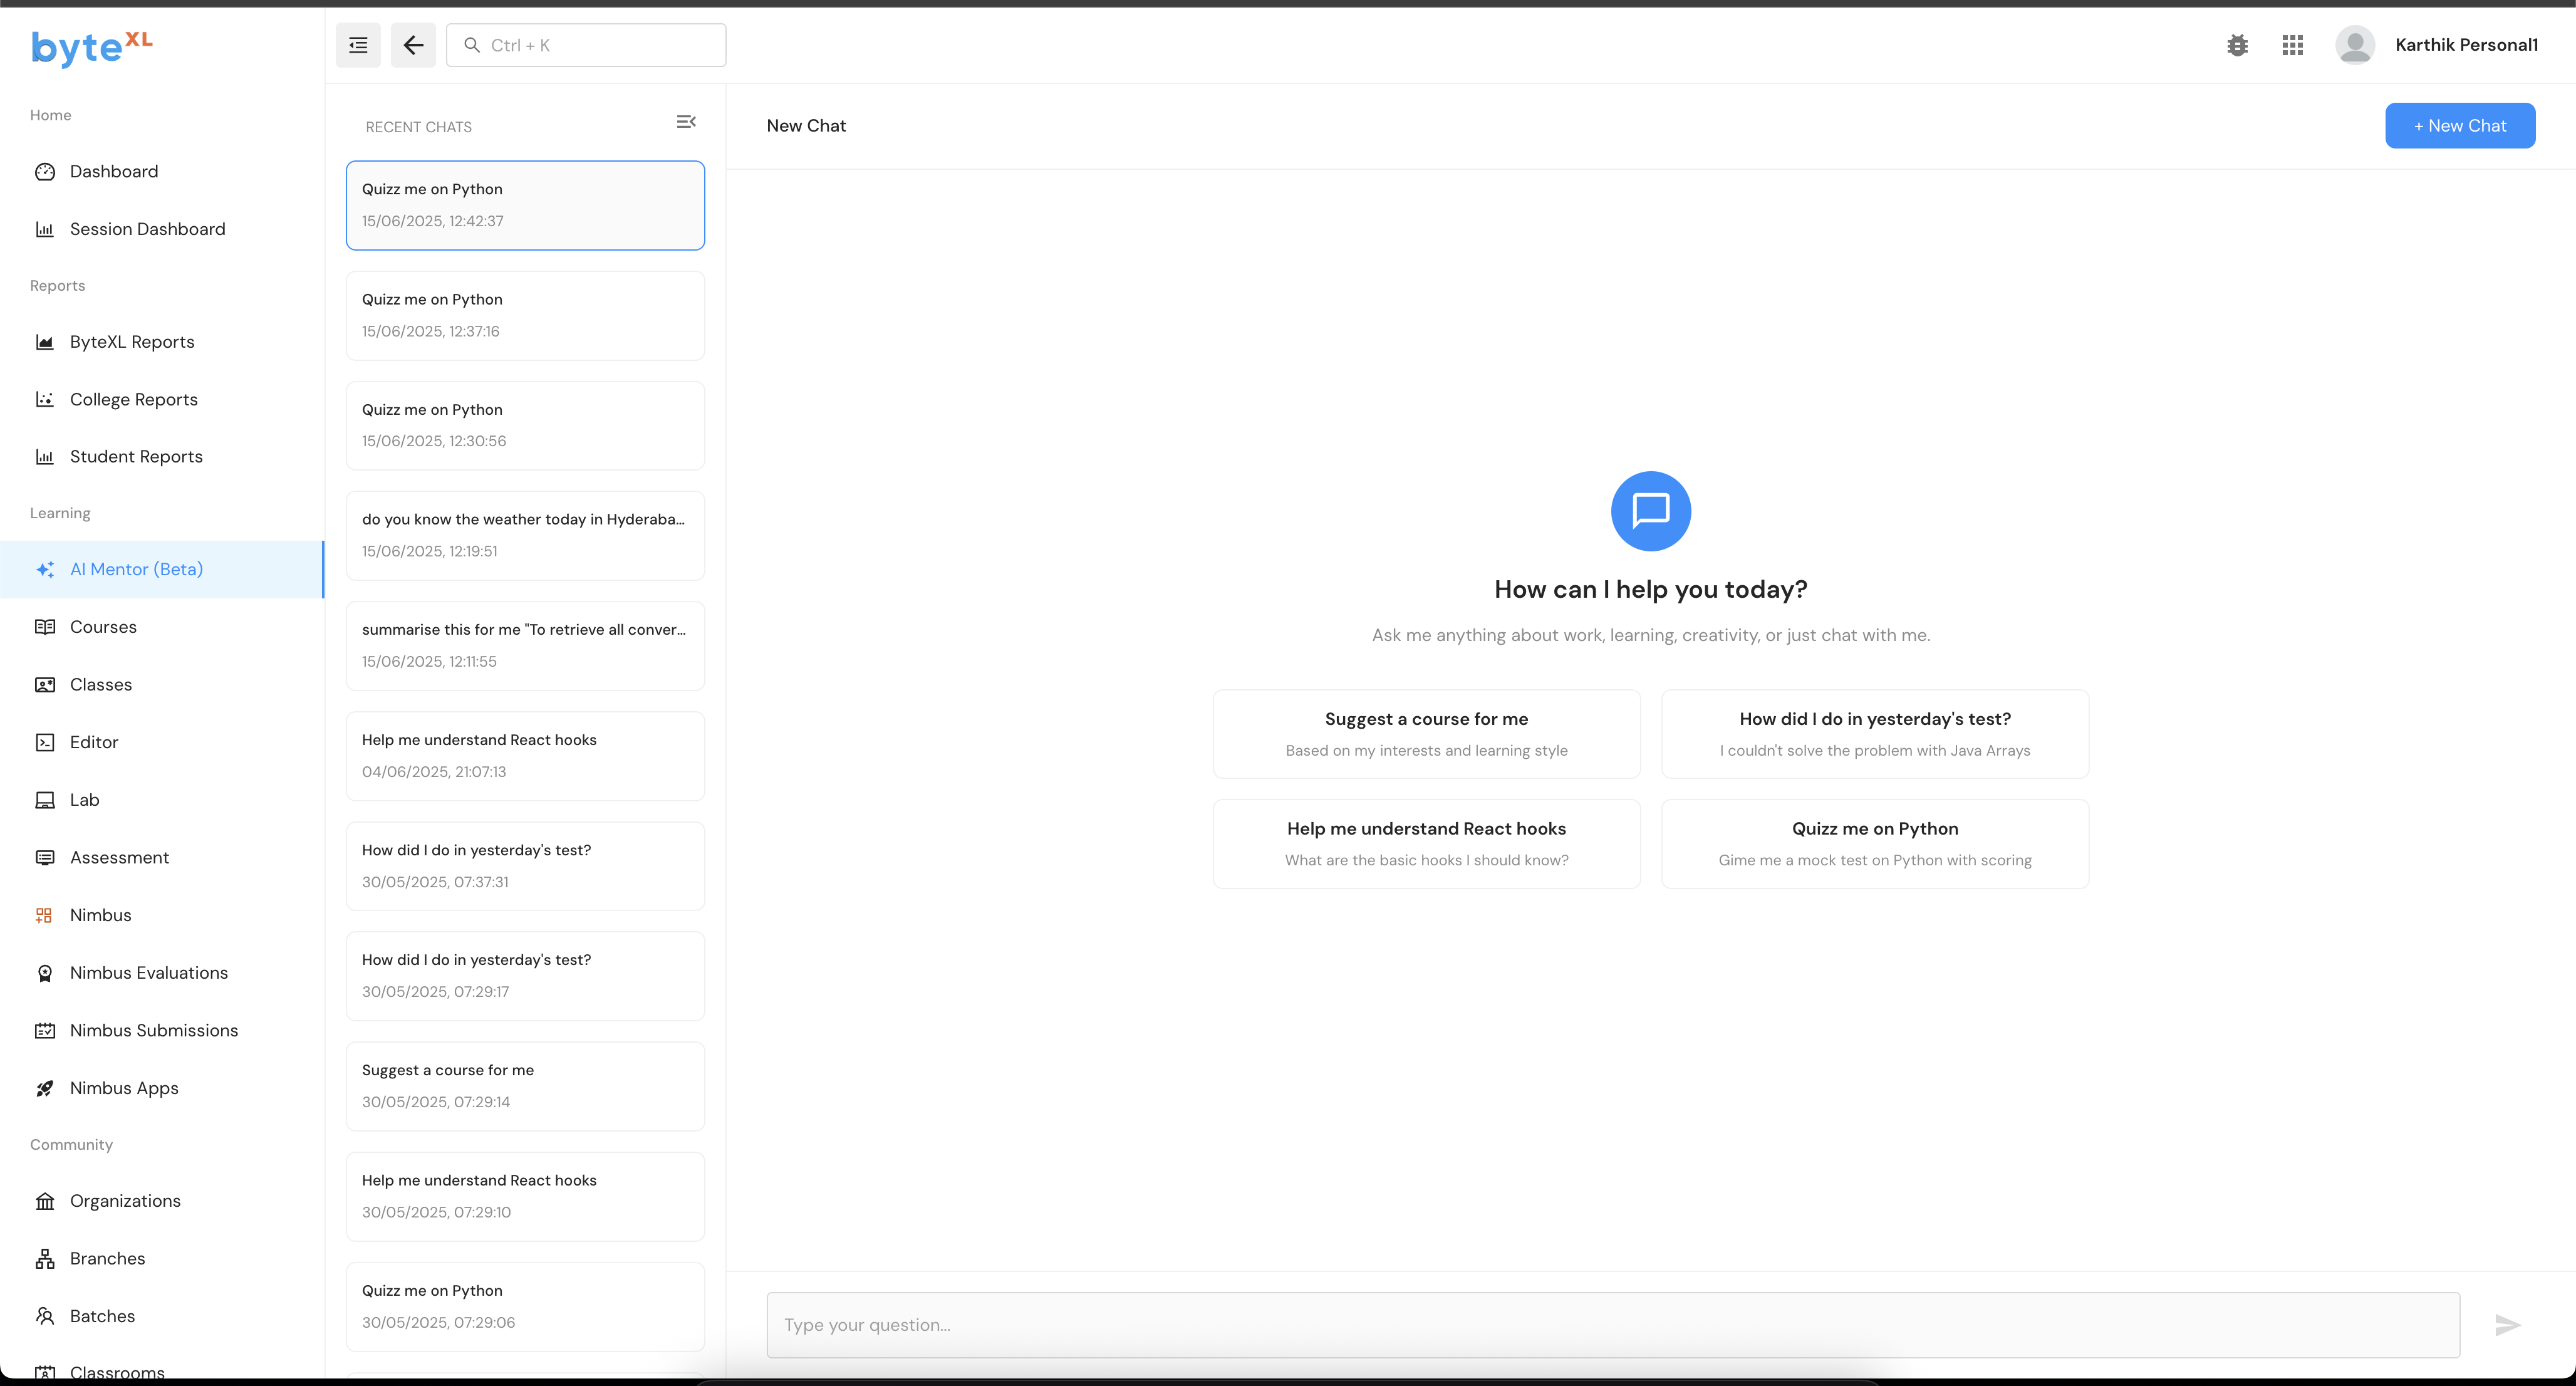This screenshot has height=1386, width=2576.
Task: Click the Dashboard gauge icon
Action: tap(45, 172)
